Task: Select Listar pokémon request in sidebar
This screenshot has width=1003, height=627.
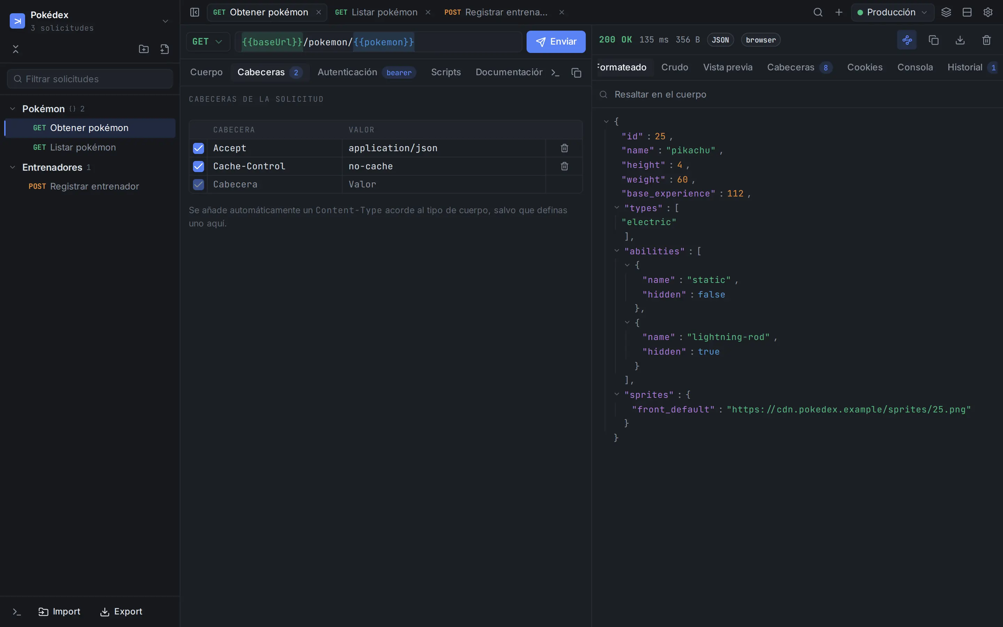Action: pyautogui.click(x=90, y=147)
